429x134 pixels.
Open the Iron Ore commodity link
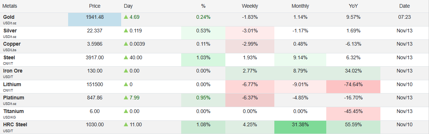[x=13, y=71]
